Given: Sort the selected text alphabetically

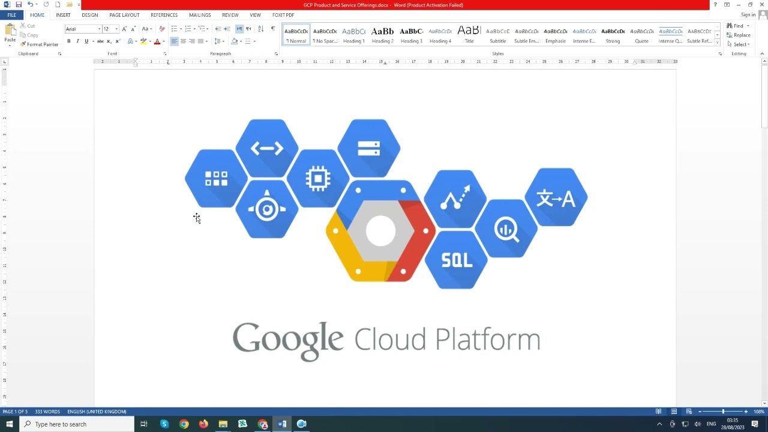Looking at the screenshot, I should coord(260,29).
